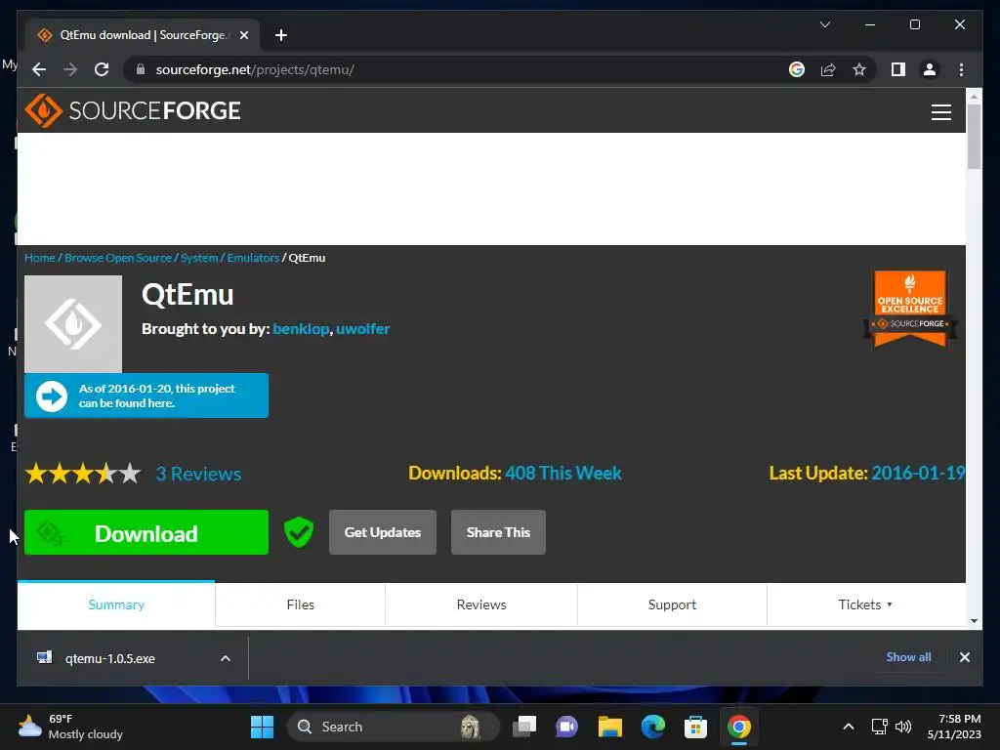
Task: Click the network icon in the system tray
Action: [880, 727]
